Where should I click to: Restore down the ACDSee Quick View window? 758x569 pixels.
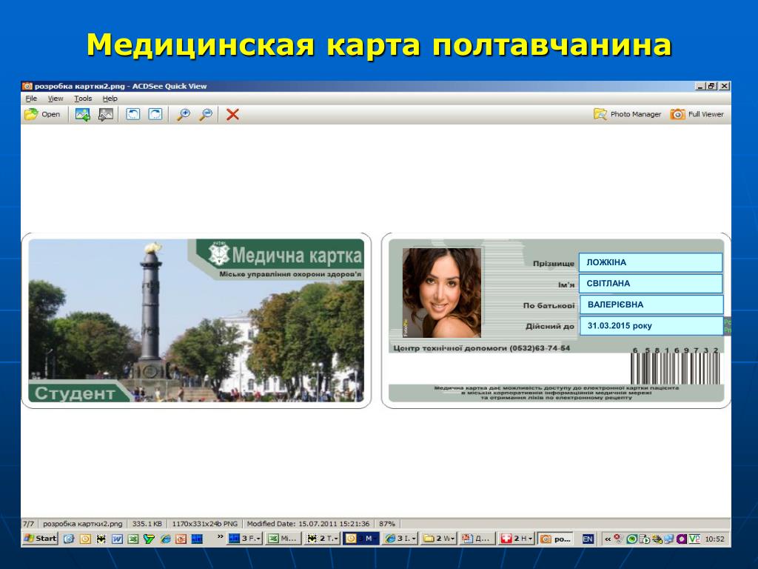[x=711, y=86]
